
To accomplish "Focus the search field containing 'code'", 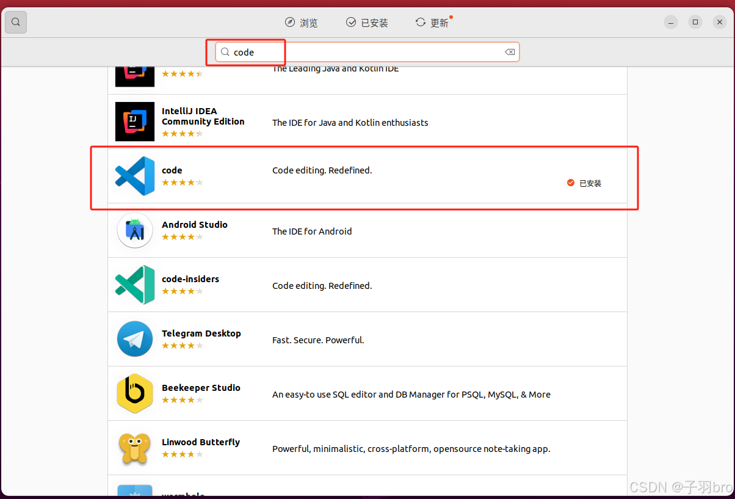I will point(367,52).
